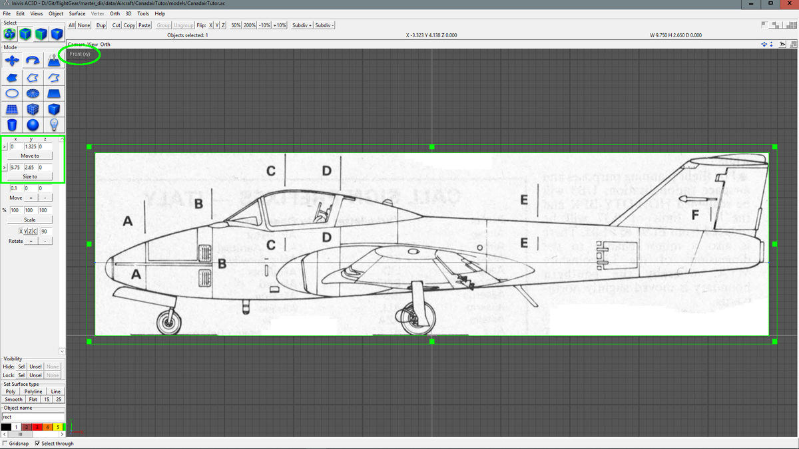Open the Tools menu
Screen dimensions: 799x449
tap(142, 13)
